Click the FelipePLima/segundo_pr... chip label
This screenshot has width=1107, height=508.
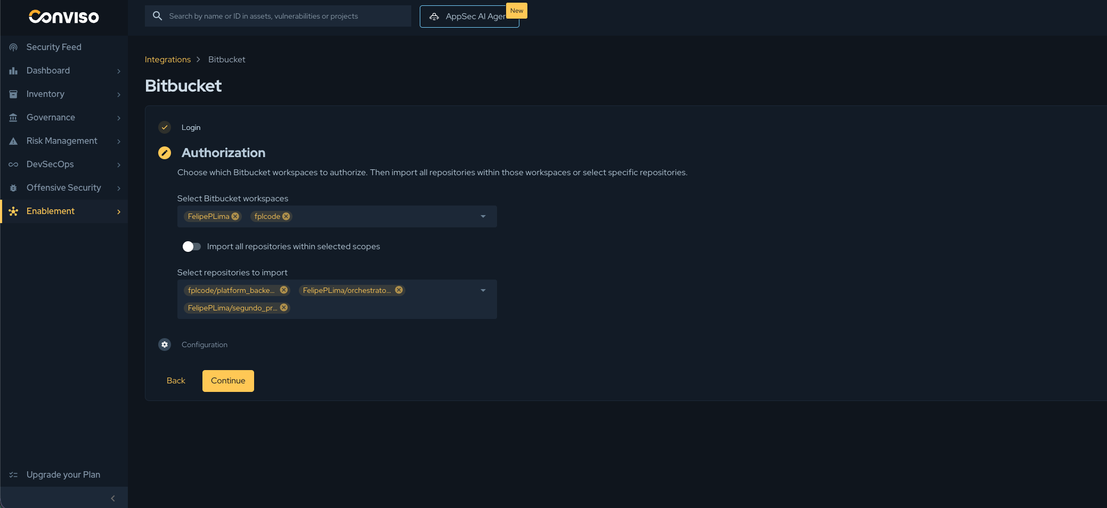point(232,308)
